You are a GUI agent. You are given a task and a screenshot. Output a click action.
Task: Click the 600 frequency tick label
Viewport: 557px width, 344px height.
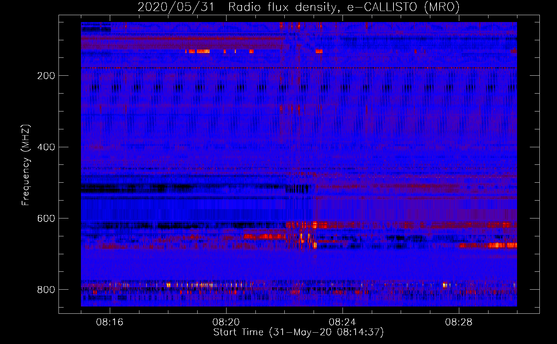pyautogui.click(x=46, y=219)
